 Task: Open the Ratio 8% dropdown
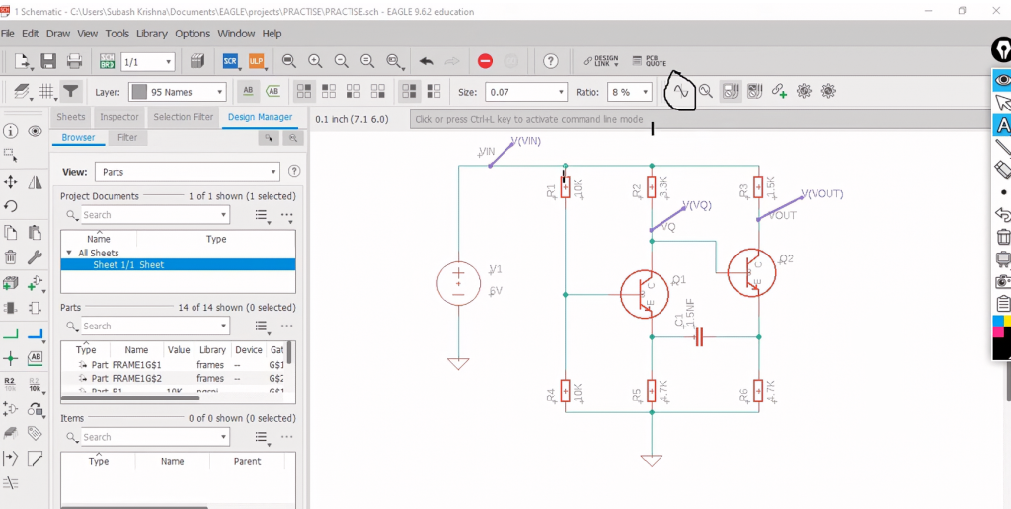click(x=629, y=92)
